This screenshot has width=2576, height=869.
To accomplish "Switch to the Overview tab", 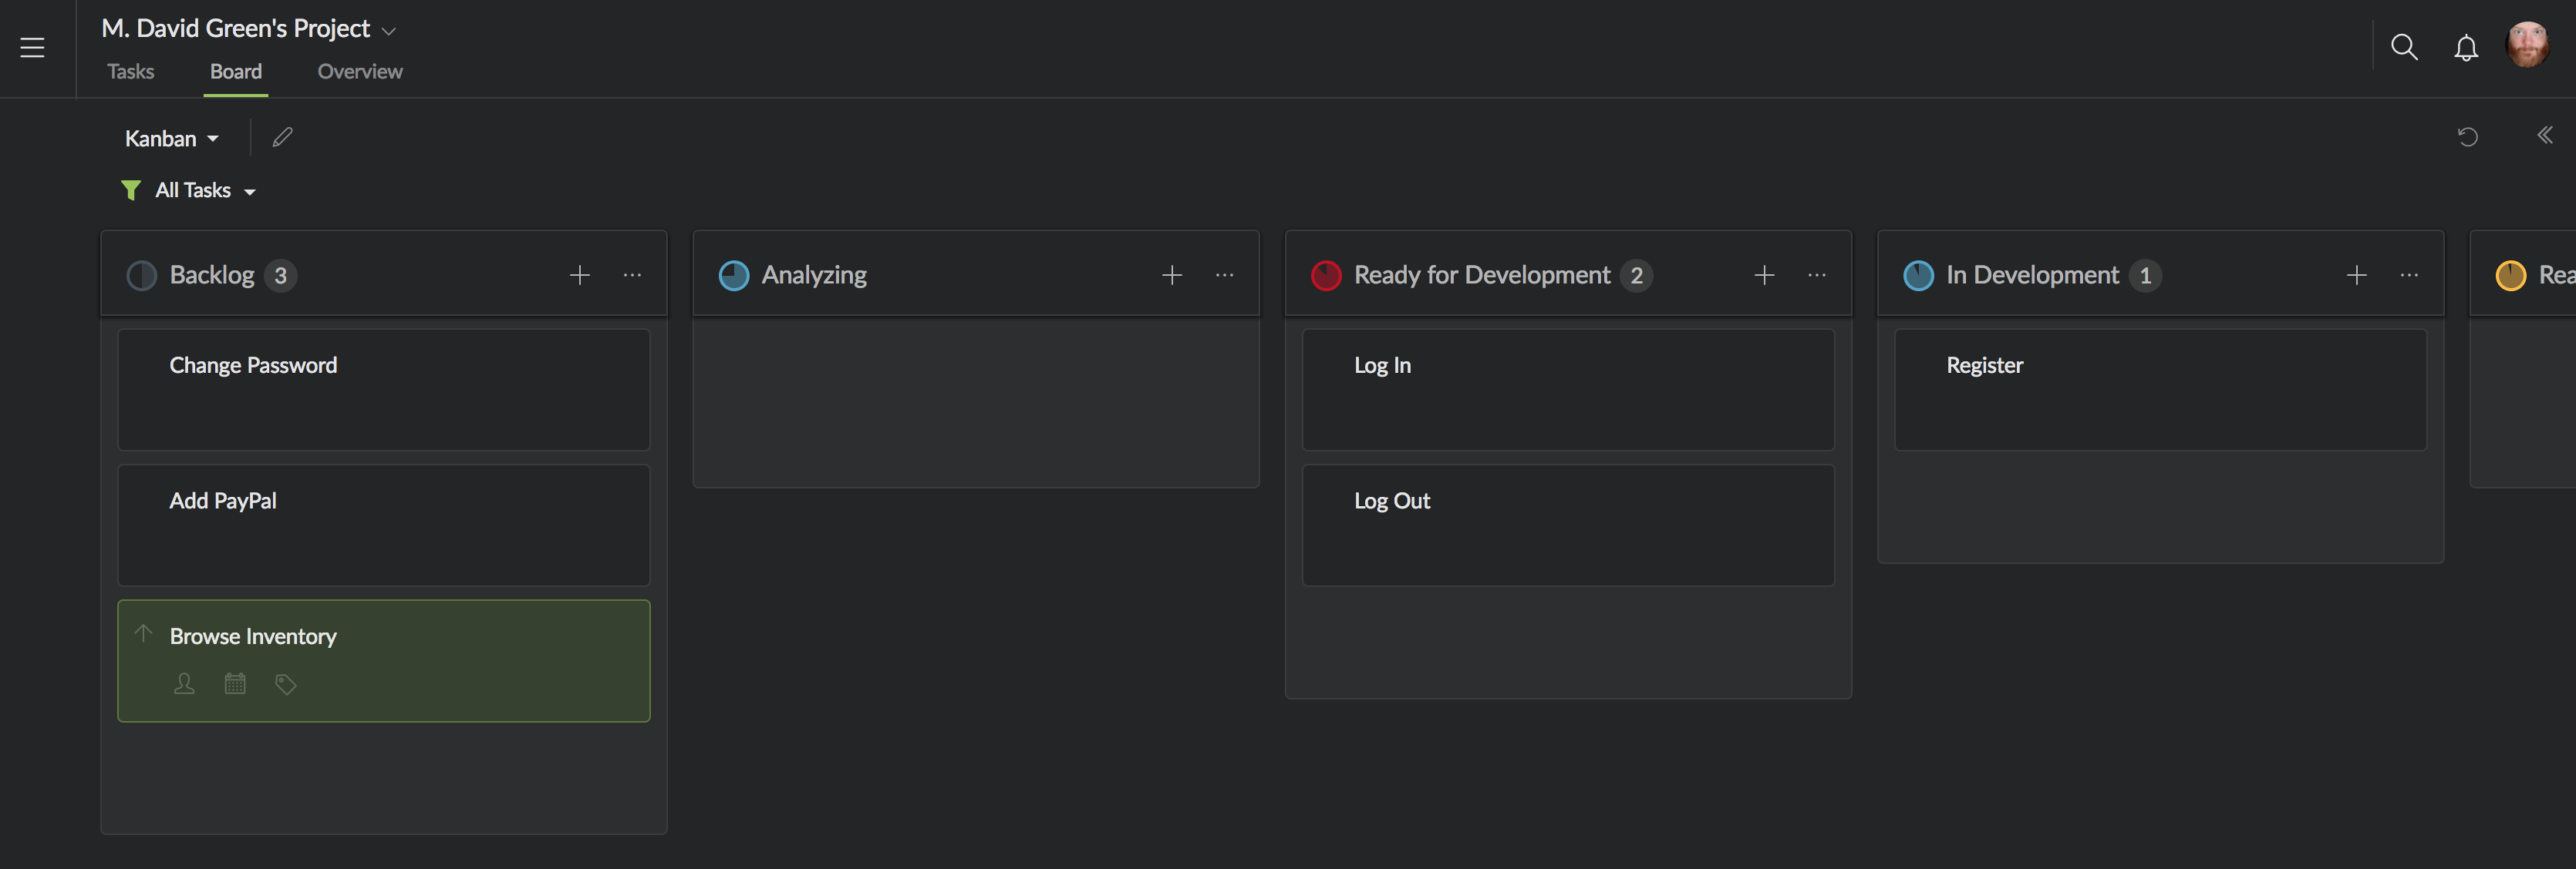I will [359, 72].
